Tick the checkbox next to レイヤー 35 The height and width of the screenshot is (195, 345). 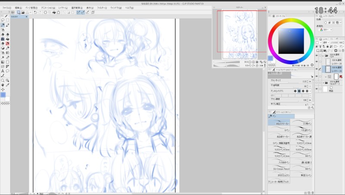click(x=320, y=62)
